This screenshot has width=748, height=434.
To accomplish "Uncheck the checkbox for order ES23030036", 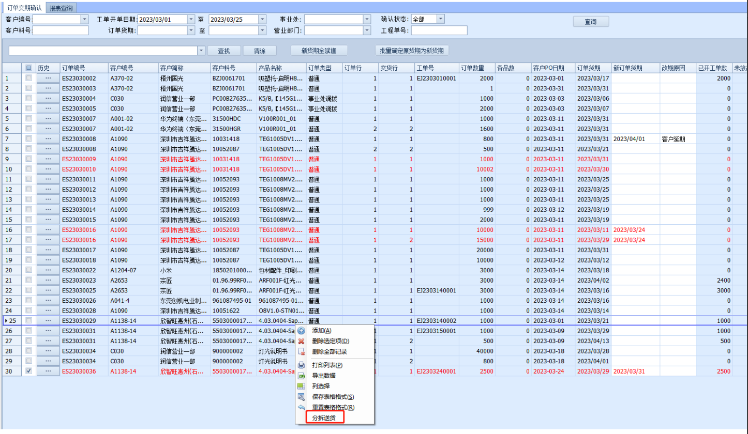I will click(29, 371).
